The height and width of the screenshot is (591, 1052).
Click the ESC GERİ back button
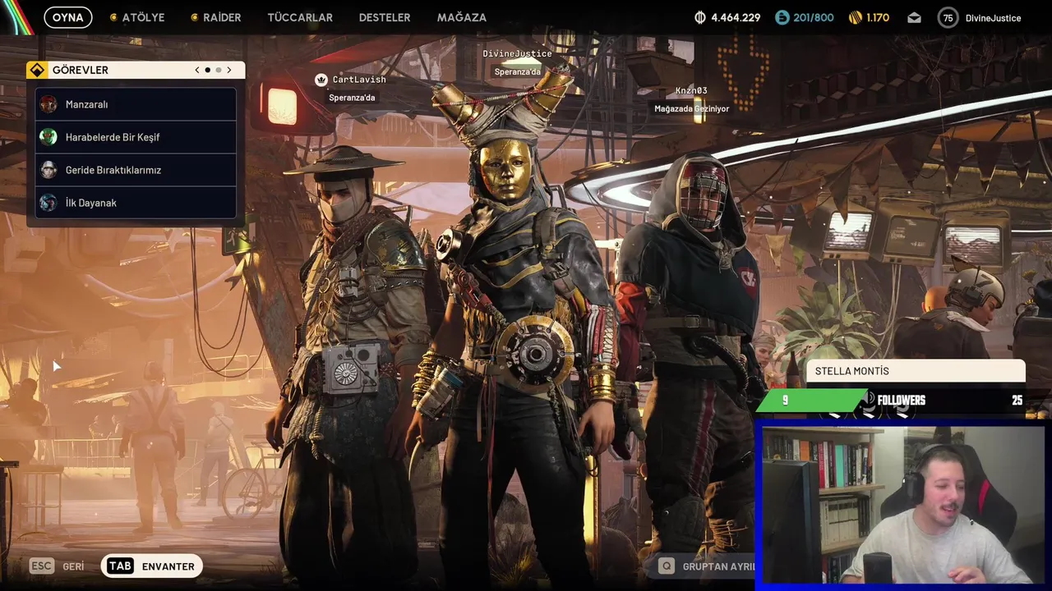[x=58, y=566]
